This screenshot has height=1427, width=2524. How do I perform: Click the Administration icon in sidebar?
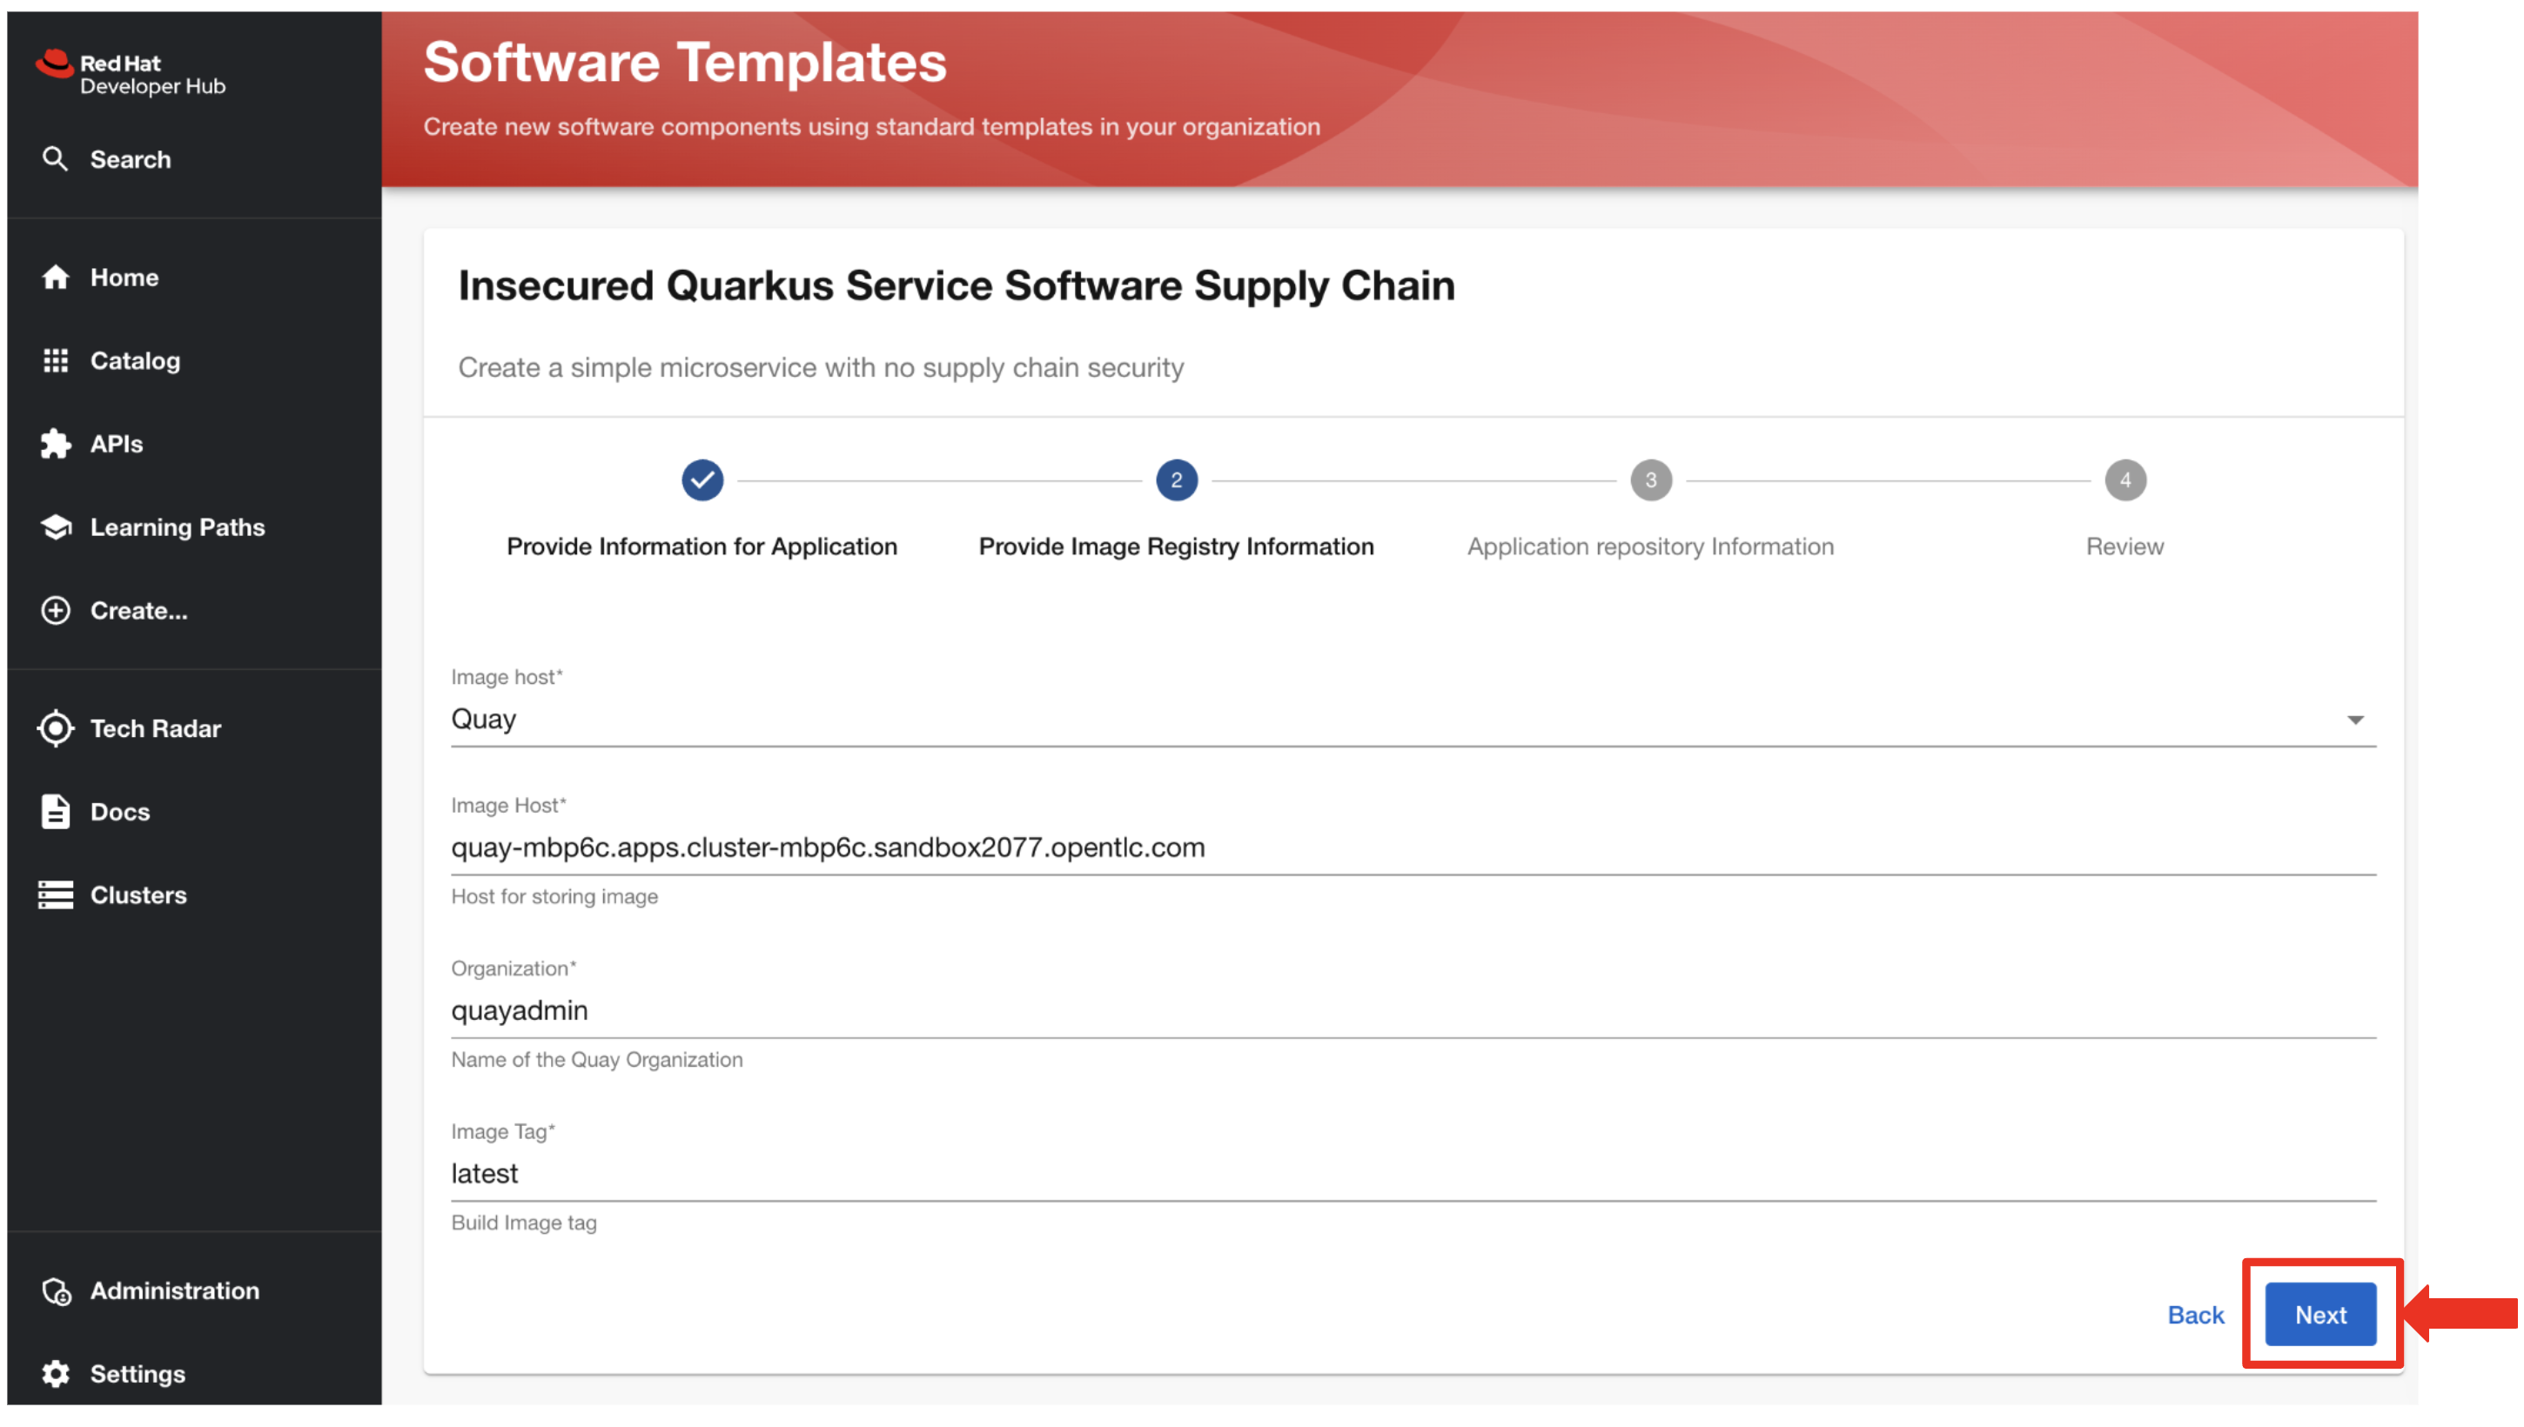pos(56,1290)
